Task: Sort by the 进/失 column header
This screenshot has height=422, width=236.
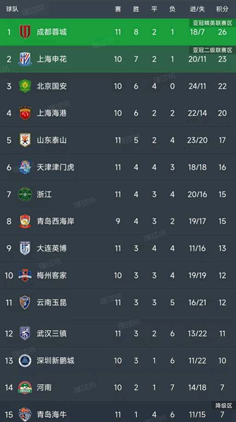Action: tap(197, 9)
